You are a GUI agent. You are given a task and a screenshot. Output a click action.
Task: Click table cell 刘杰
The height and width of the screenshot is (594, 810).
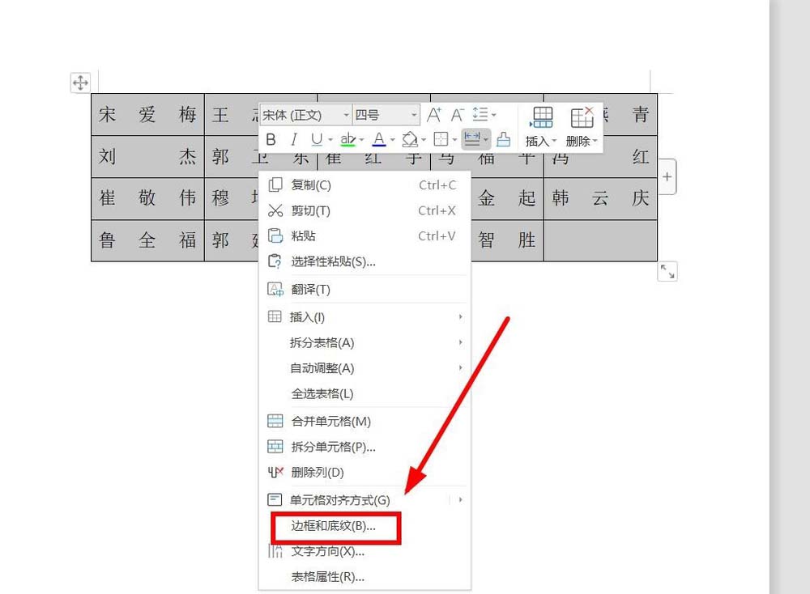point(147,156)
